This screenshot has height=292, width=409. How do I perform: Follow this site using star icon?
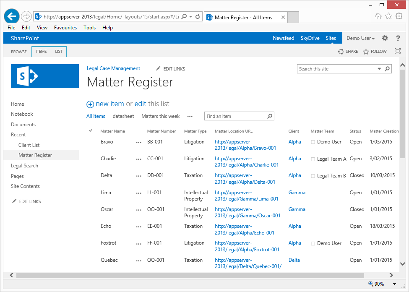tap(366, 52)
